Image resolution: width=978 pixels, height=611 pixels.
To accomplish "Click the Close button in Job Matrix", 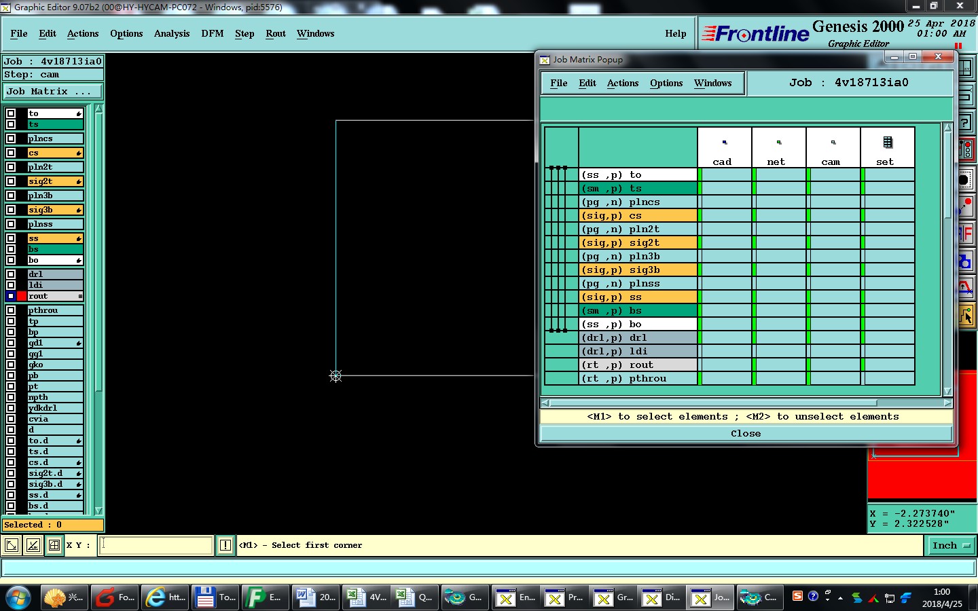I will pyautogui.click(x=746, y=433).
